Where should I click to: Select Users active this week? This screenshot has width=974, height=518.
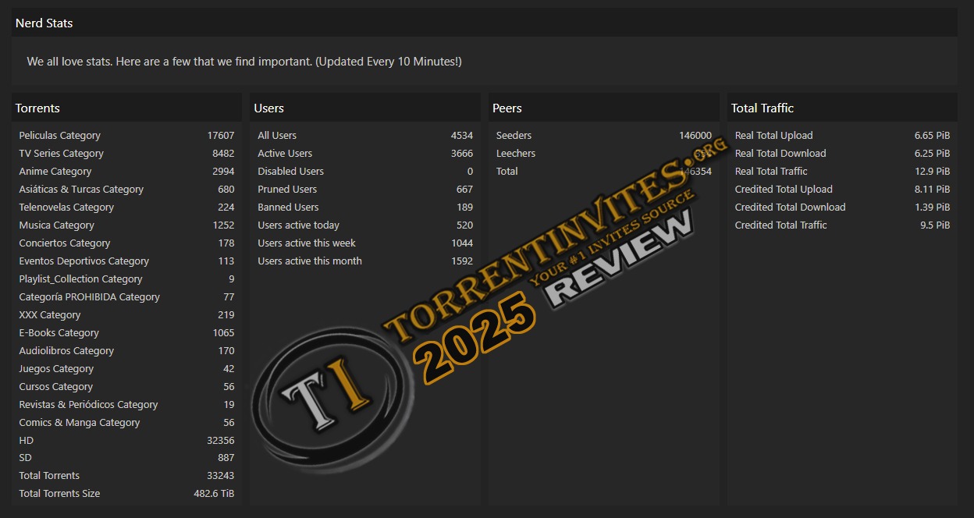pyautogui.click(x=307, y=243)
